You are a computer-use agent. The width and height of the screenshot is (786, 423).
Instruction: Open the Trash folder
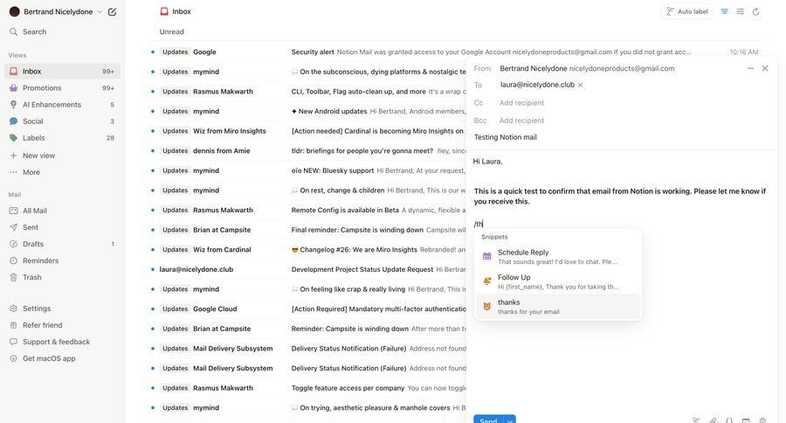[62, 277]
